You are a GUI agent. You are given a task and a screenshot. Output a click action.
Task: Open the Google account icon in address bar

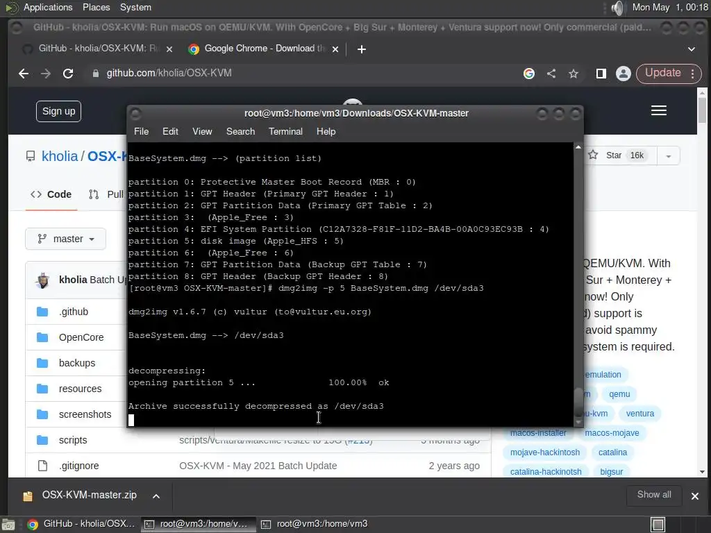click(x=528, y=74)
